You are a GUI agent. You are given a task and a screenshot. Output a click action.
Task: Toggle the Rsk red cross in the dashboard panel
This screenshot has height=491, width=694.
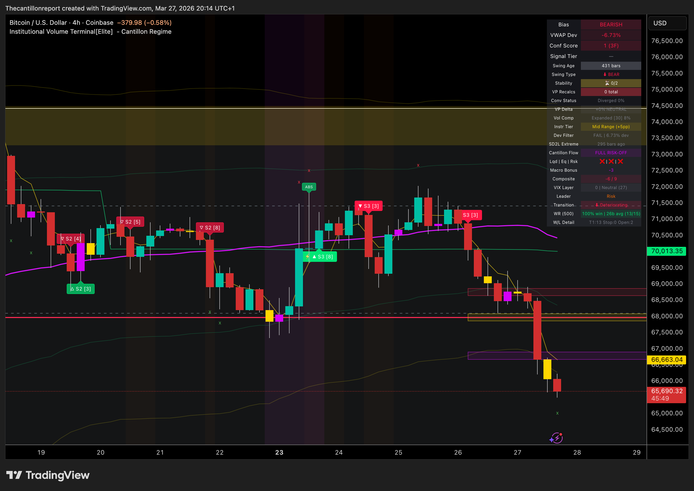[620, 161]
